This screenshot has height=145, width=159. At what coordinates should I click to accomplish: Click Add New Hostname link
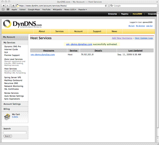click(122, 38)
